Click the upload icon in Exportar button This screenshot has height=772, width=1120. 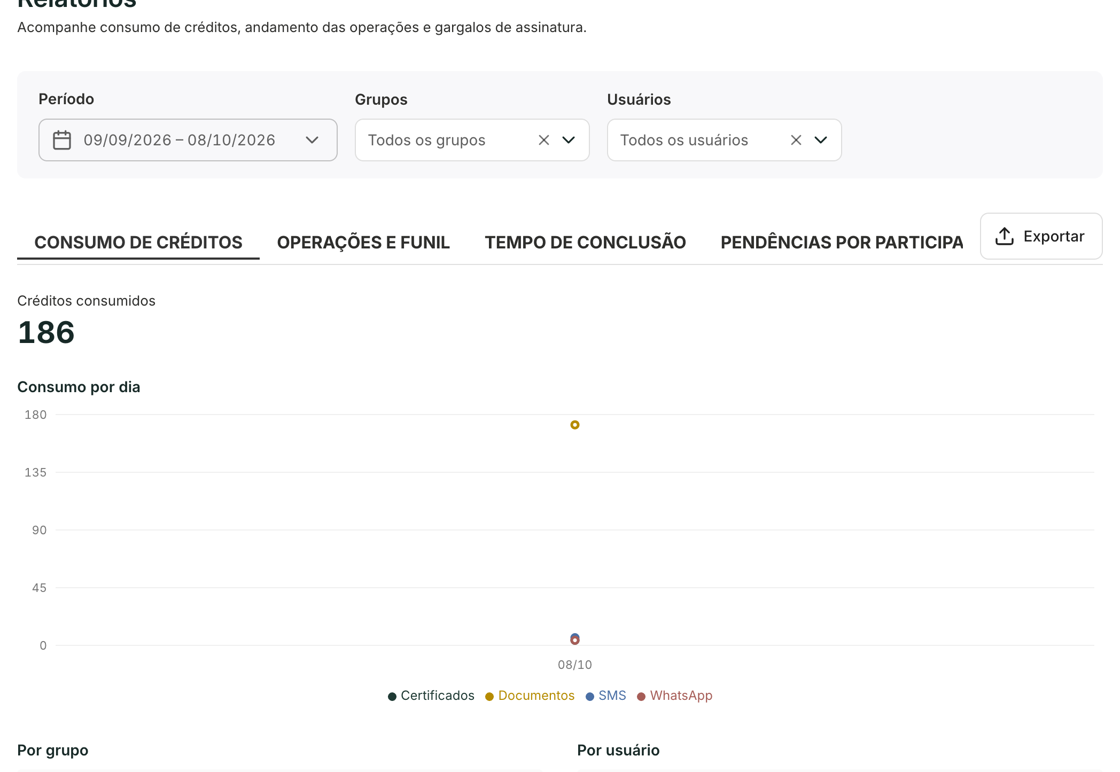pos(1005,236)
